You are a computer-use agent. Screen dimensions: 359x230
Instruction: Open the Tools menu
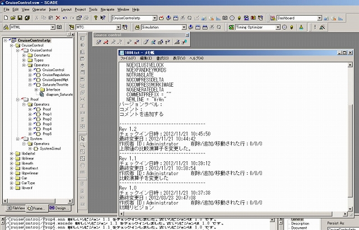click(93, 10)
